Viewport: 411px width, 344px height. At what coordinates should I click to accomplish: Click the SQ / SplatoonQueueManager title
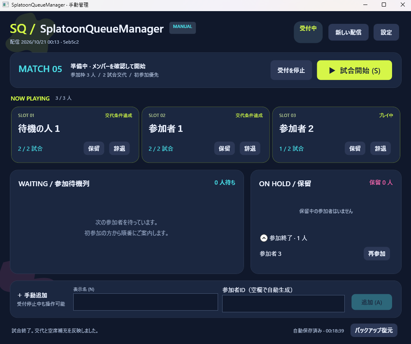tap(87, 29)
